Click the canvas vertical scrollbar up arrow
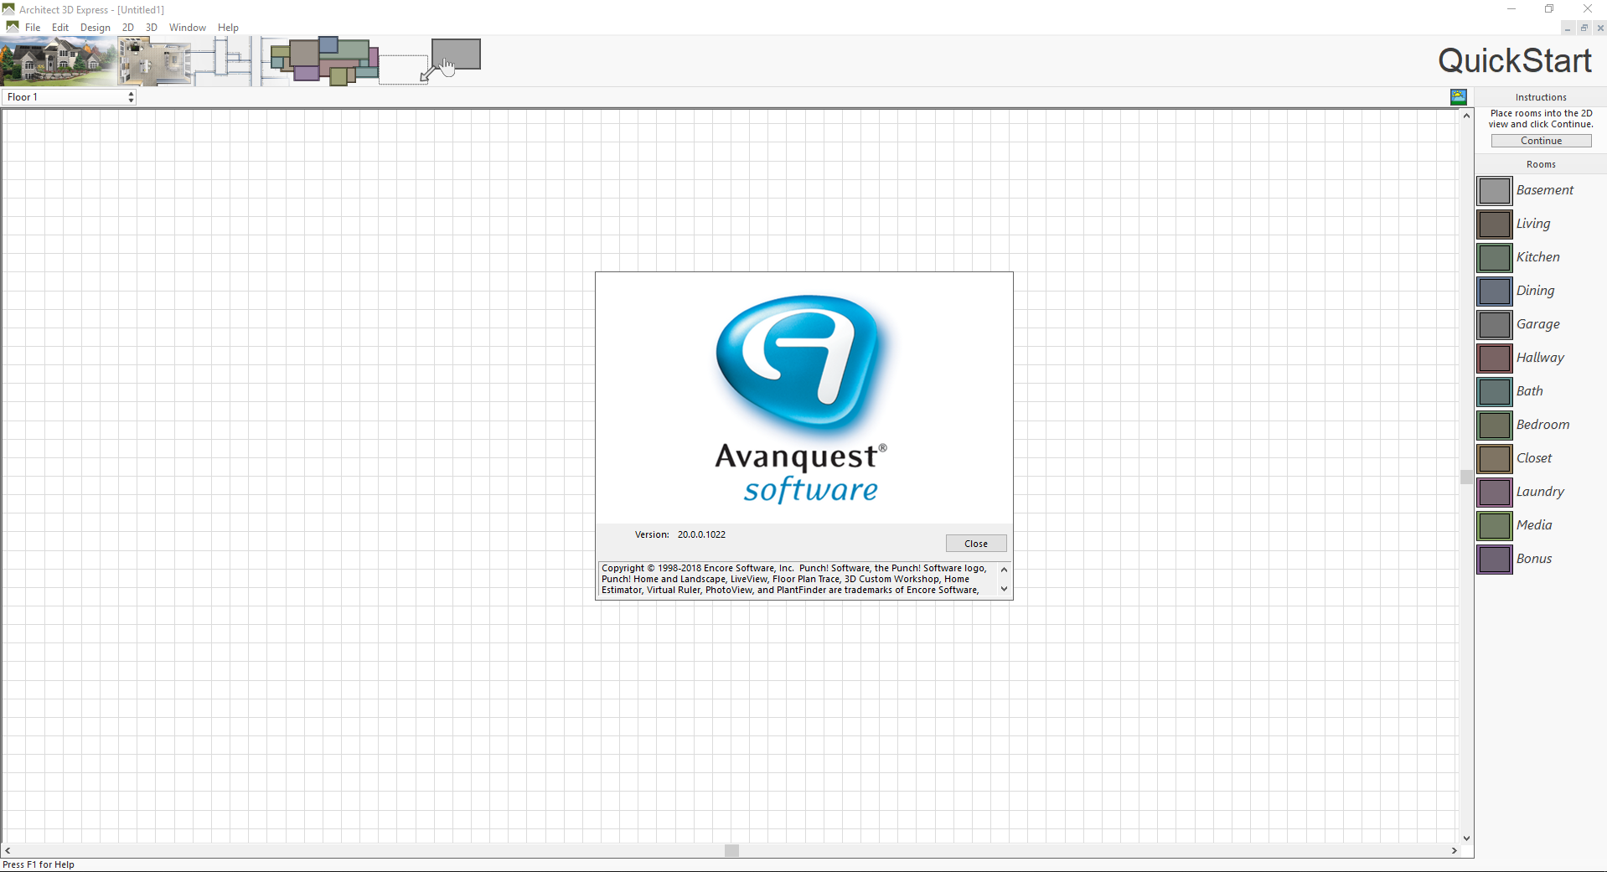Image resolution: width=1607 pixels, height=872 pixels. click(1466, 116)
